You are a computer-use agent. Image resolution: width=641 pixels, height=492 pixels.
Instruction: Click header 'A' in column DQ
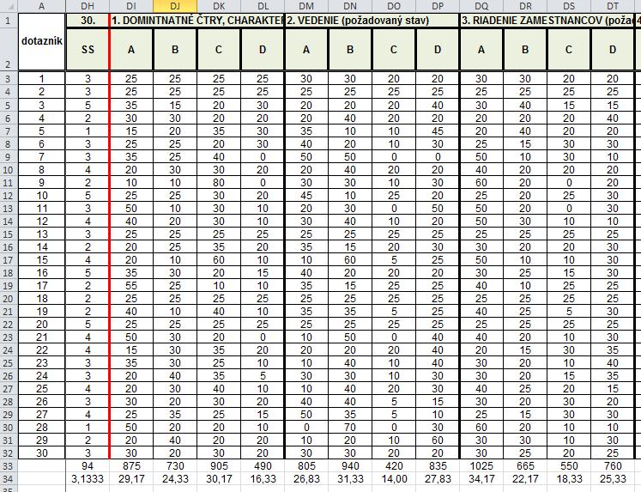pos(481,50)
